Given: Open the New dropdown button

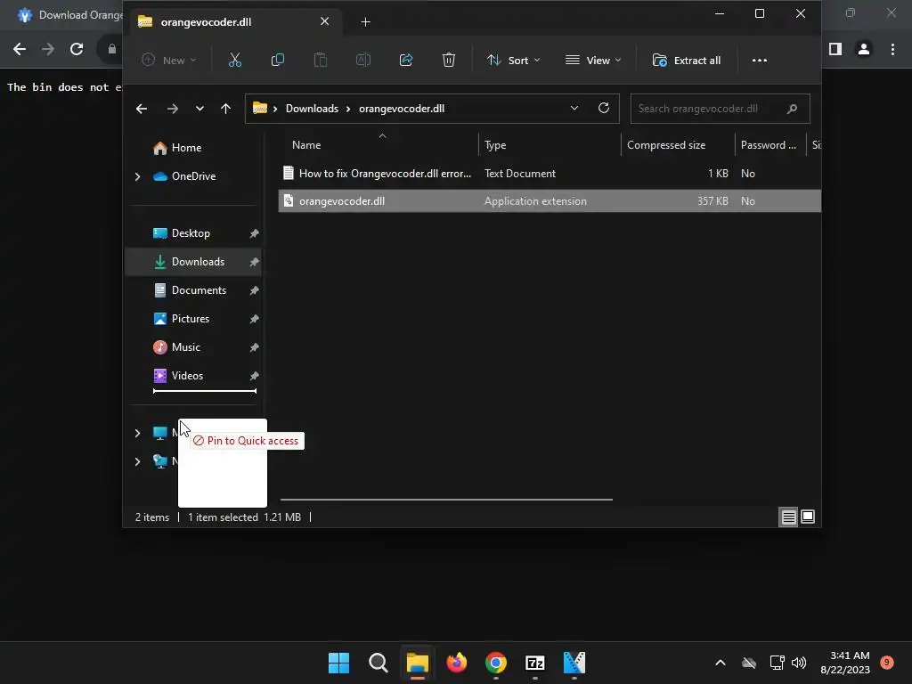Looking at the screenshot, I should coord(169,60).
